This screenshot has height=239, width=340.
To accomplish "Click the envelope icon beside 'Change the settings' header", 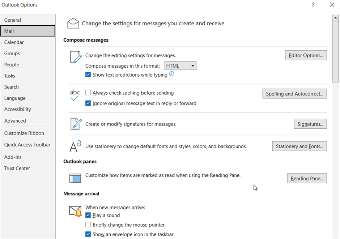I will [73, 22].
